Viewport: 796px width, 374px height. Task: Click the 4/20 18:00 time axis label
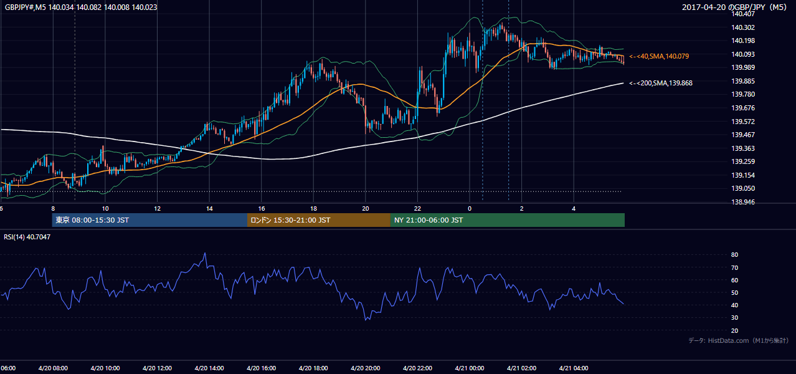pyautogui.click(x=313, y=368)
